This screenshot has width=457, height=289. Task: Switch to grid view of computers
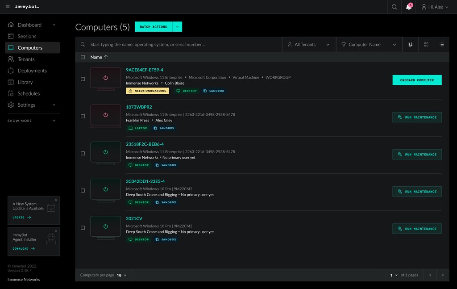(x=426, y=44)
